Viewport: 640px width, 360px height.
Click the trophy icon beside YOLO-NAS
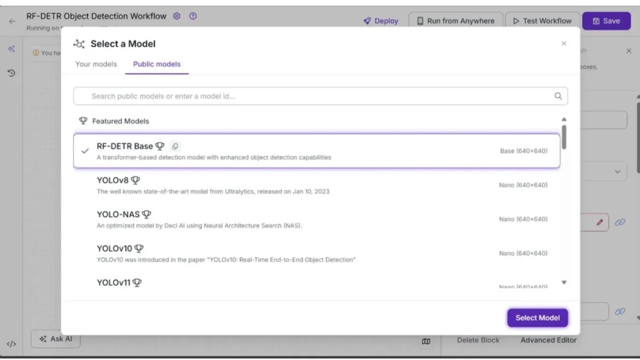tap(147, 215)
